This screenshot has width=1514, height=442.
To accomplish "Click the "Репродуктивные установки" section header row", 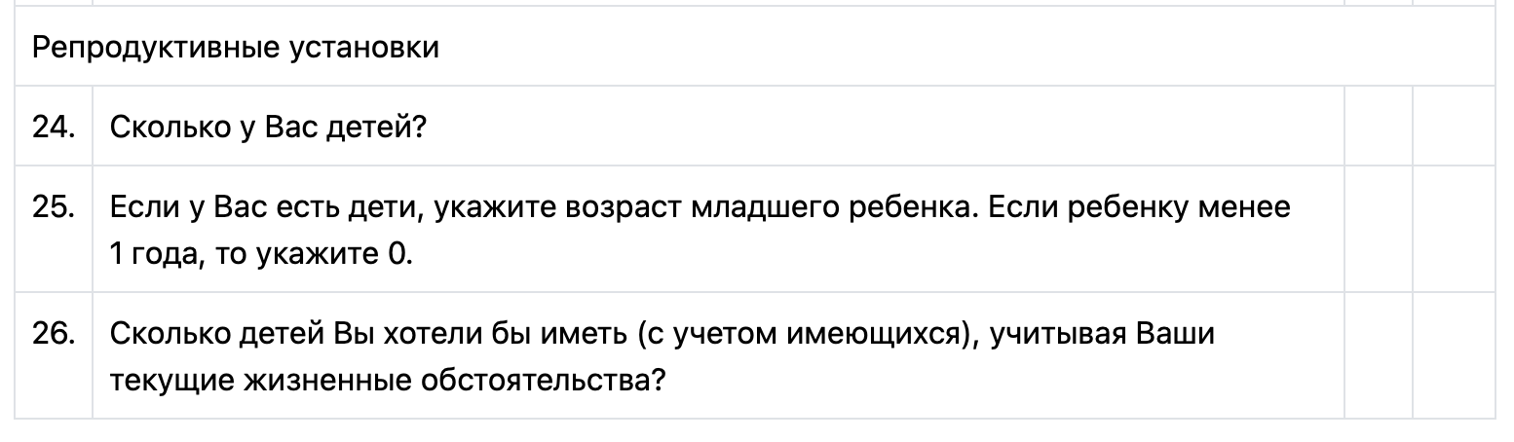I will (x=755, y=48).
